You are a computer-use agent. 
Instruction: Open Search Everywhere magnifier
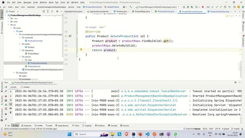235,7
